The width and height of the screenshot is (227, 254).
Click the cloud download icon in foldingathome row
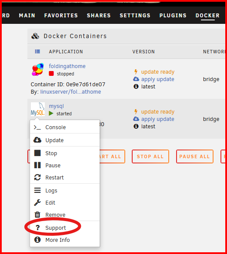pyautogui.click(x=136, y=79)
